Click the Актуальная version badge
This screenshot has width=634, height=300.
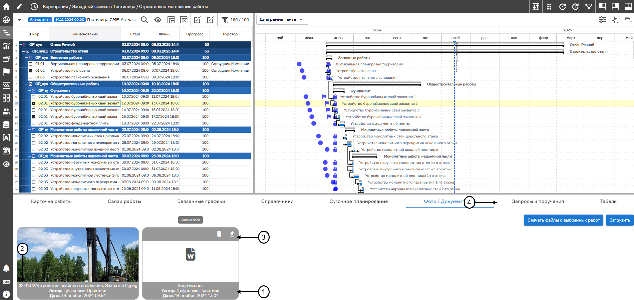pyautogui.click(x=40, y=20)
